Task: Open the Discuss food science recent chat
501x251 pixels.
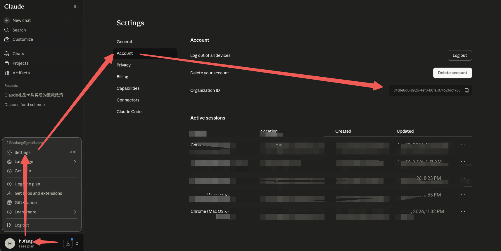Action: (25, 105)
